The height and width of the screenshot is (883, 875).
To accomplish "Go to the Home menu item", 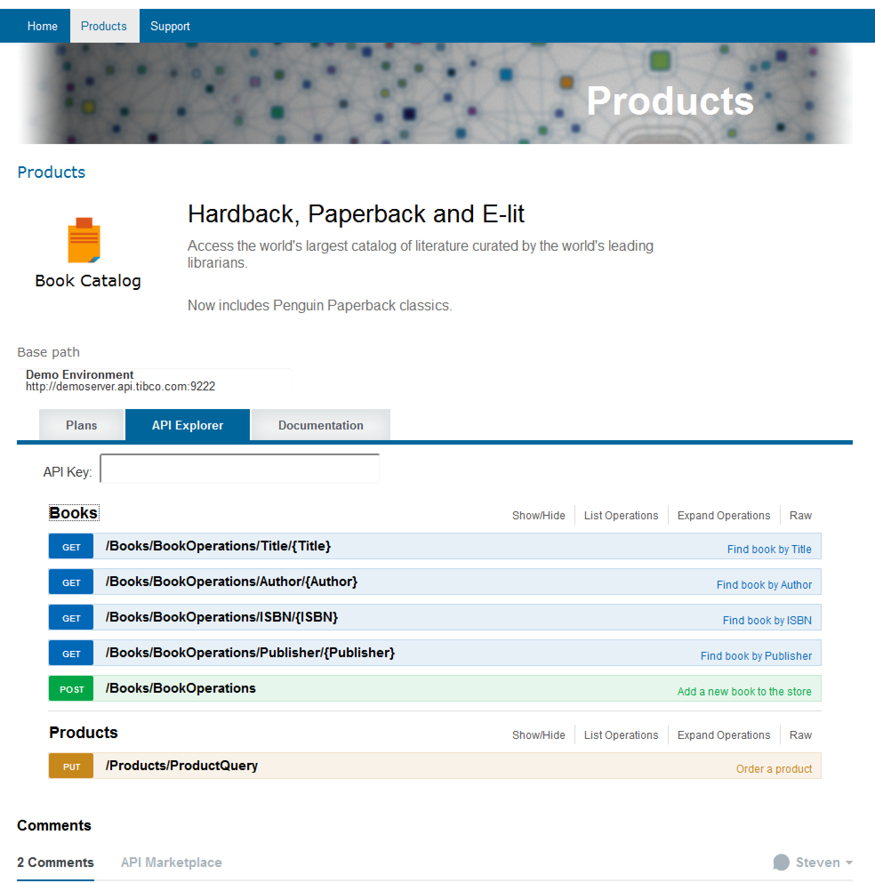I will coord(43,26).
